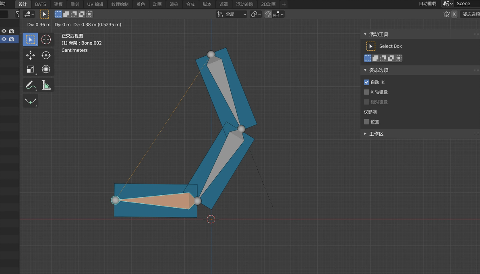480x274 pixels.
Task: Select the Transform tool icon
Action: (x=46, y=70)
